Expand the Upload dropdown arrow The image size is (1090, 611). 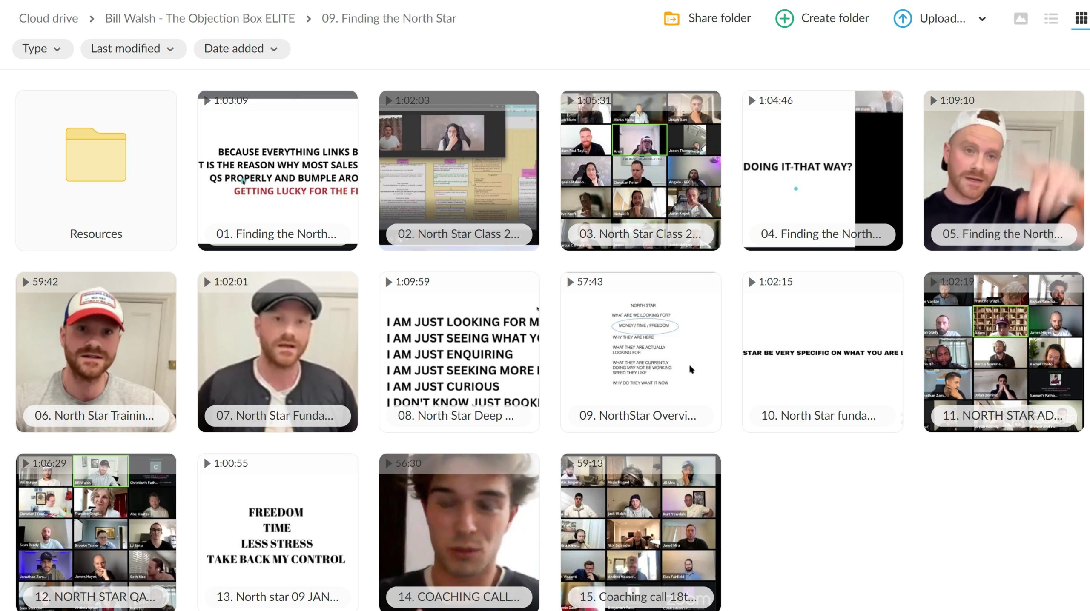[x=982, y=19]
